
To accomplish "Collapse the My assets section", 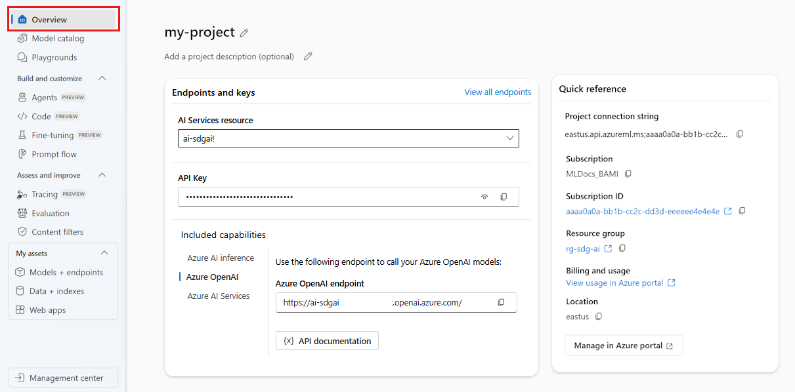I will [104, 252].
